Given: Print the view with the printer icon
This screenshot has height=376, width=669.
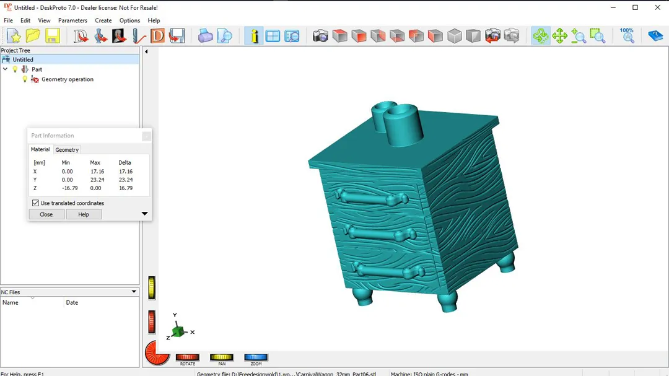Looking at the screenshot, I should [205, 36].
